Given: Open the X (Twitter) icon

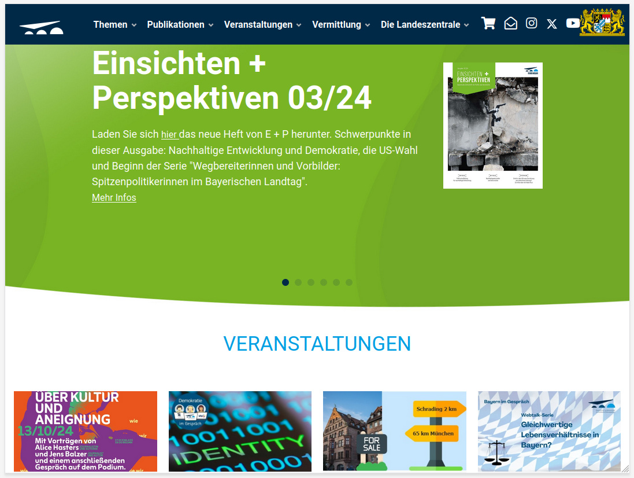Looking at the screenshot, I should click(552, 24).
